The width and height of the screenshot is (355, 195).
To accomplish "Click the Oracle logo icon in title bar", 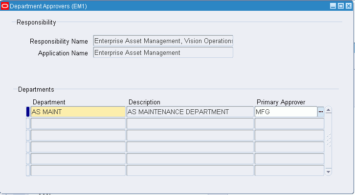I will pos(5,6).
